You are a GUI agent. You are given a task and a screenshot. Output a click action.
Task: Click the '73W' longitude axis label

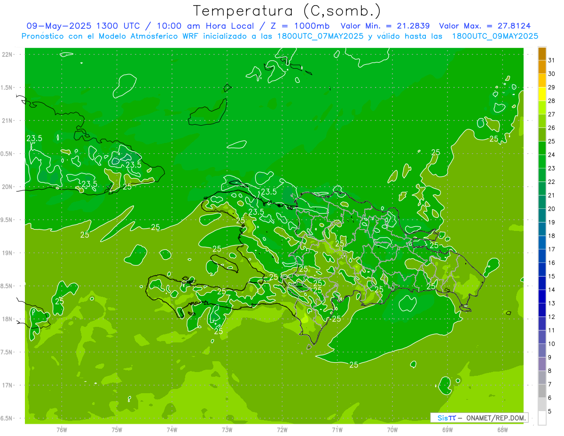227,430
